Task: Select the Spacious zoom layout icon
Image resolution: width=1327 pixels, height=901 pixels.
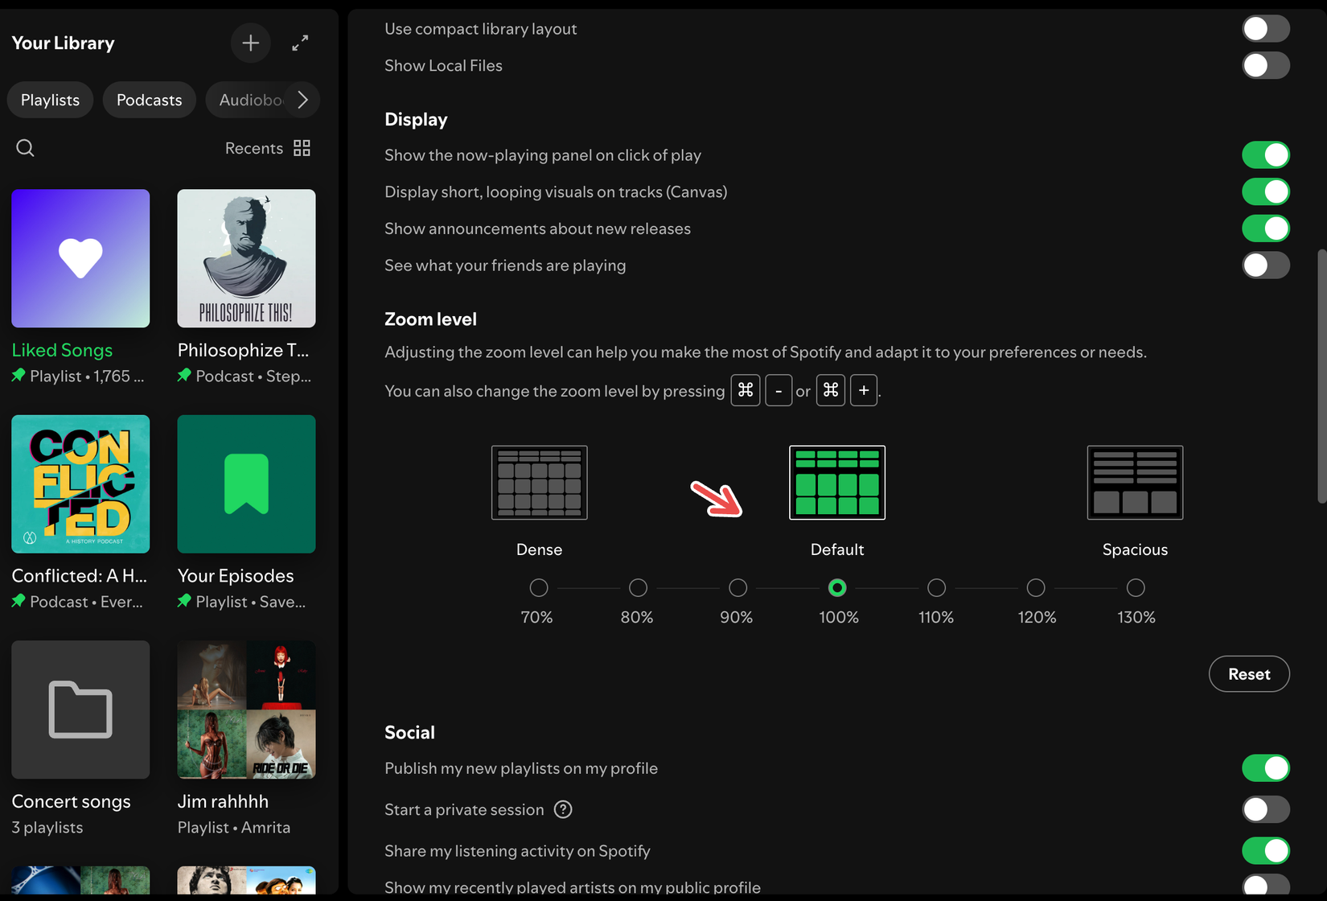Action: [1135, 482]
